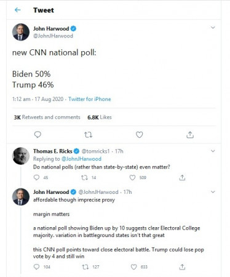Open chevron menu on Harwood's reply
This screenshot has width=230, height=277.
(213, 192)
